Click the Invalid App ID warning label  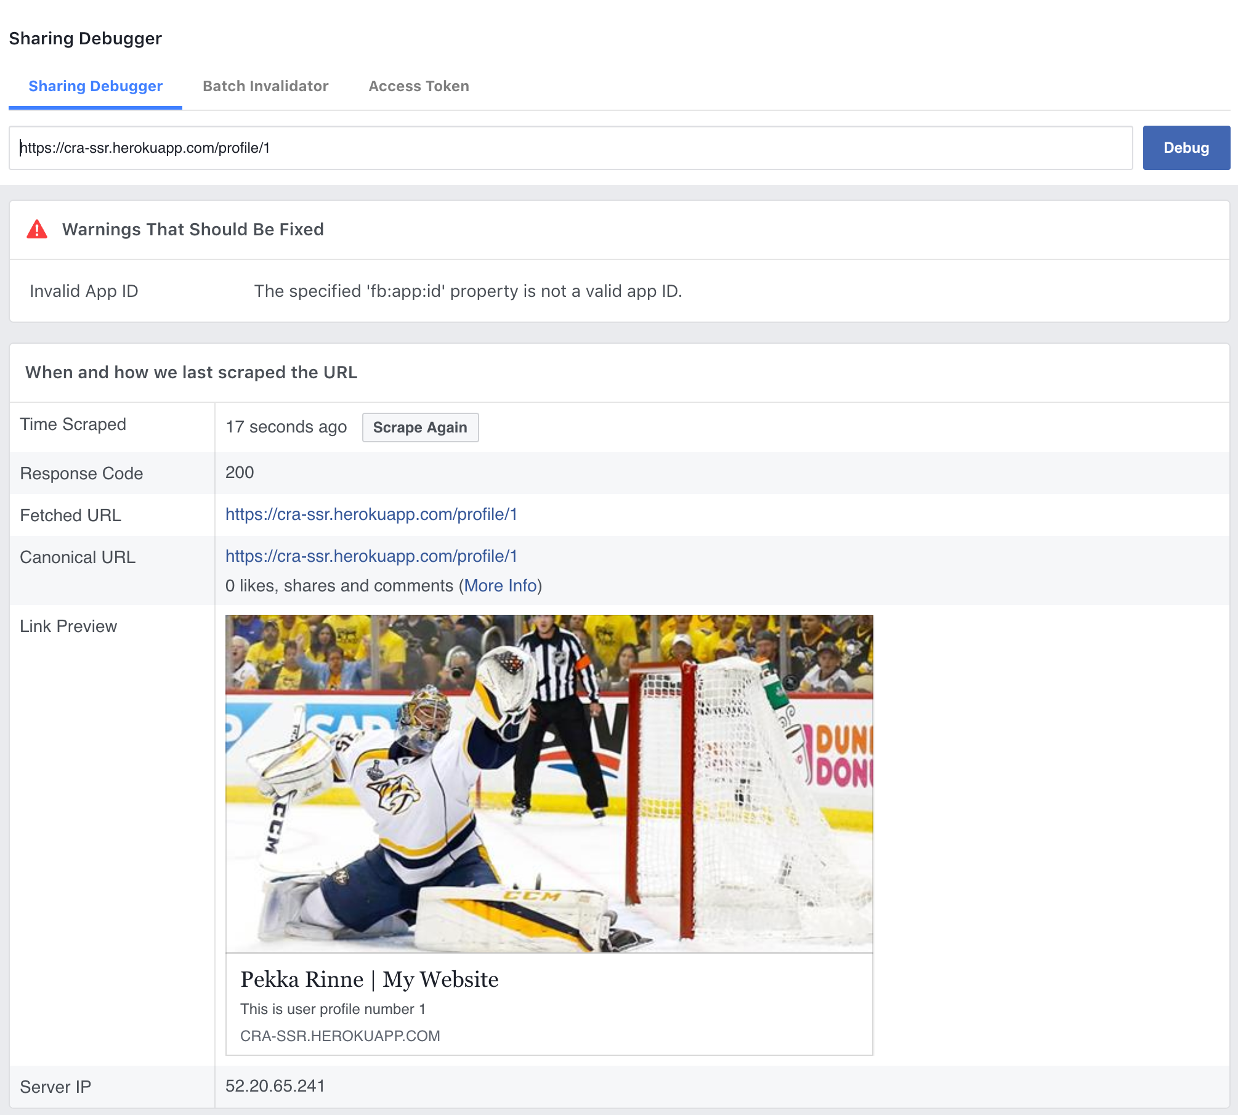[84, 291]
